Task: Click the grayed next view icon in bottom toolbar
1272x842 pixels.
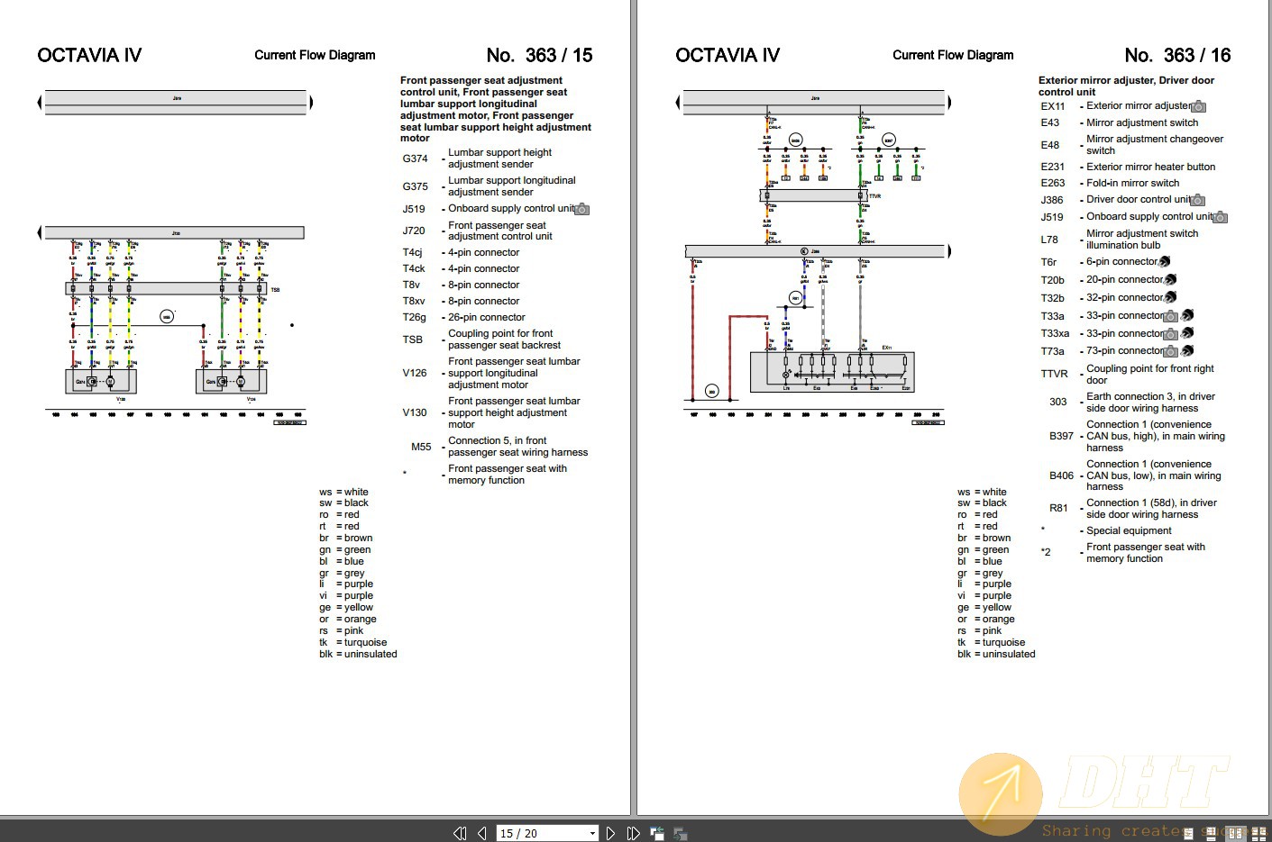Action: (681, 833)
